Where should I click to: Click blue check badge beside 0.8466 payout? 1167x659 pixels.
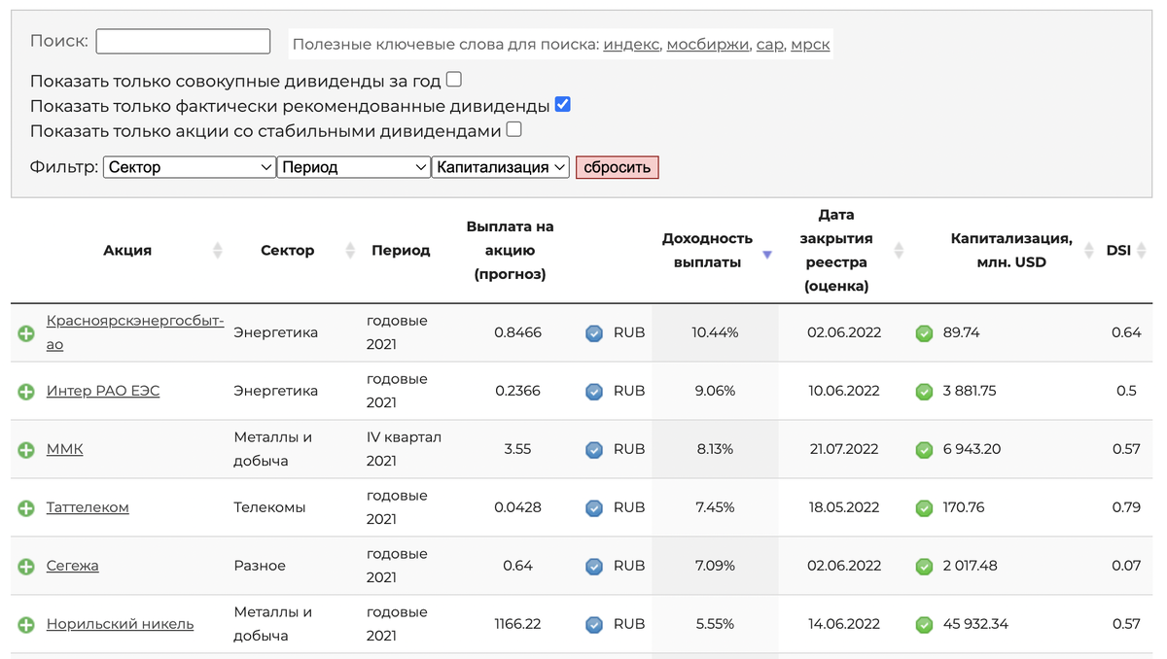(594, 333)
